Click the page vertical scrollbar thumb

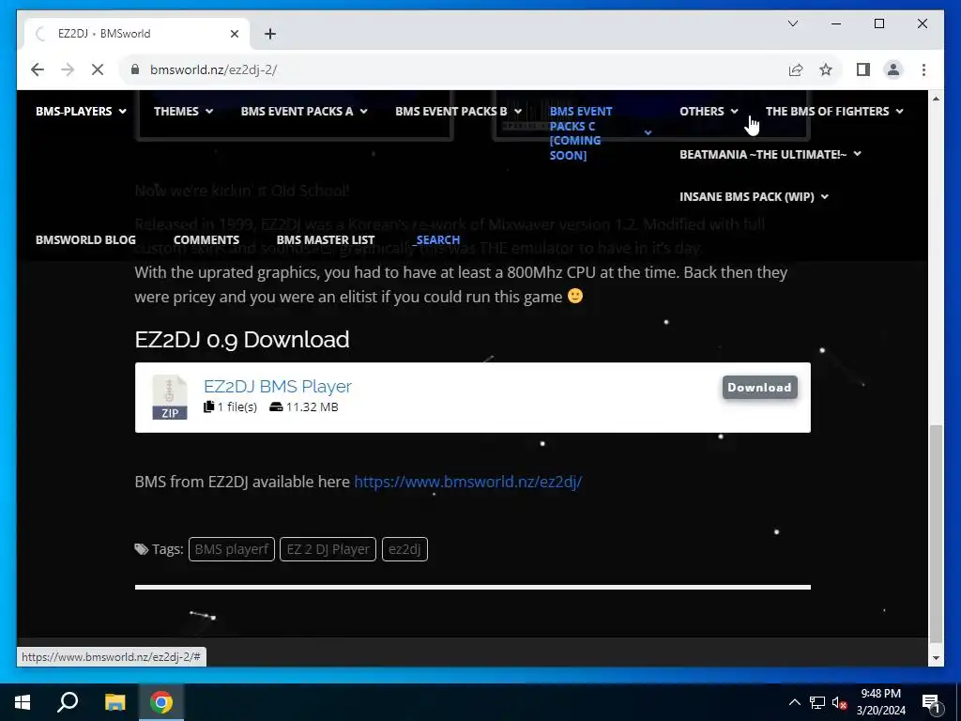[936, 533]
